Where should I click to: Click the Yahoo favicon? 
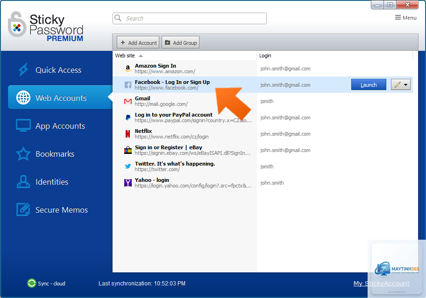(128, 183)
